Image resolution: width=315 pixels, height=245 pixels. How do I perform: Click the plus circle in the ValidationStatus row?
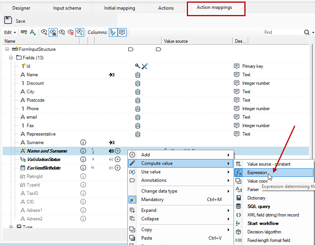(x=117, y=159)
